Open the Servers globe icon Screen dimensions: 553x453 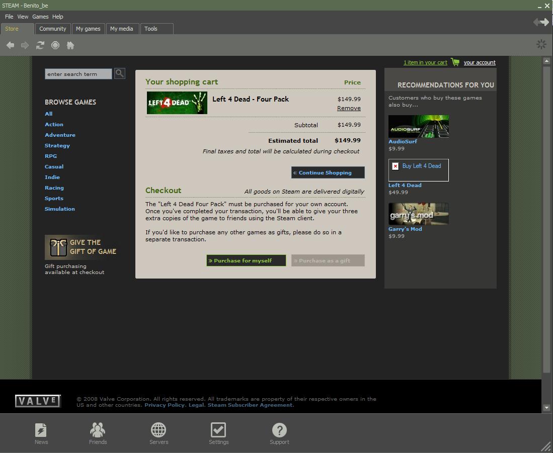tap(159, 430)
